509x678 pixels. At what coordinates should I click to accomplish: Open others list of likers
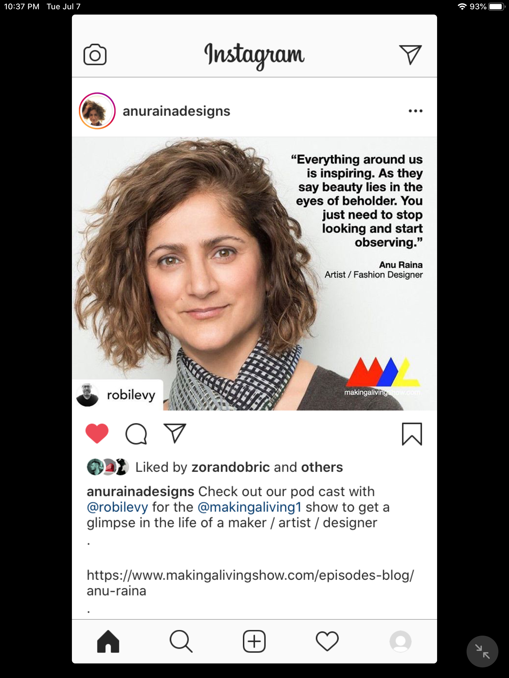pyautogui.click(x=322, y=467)
